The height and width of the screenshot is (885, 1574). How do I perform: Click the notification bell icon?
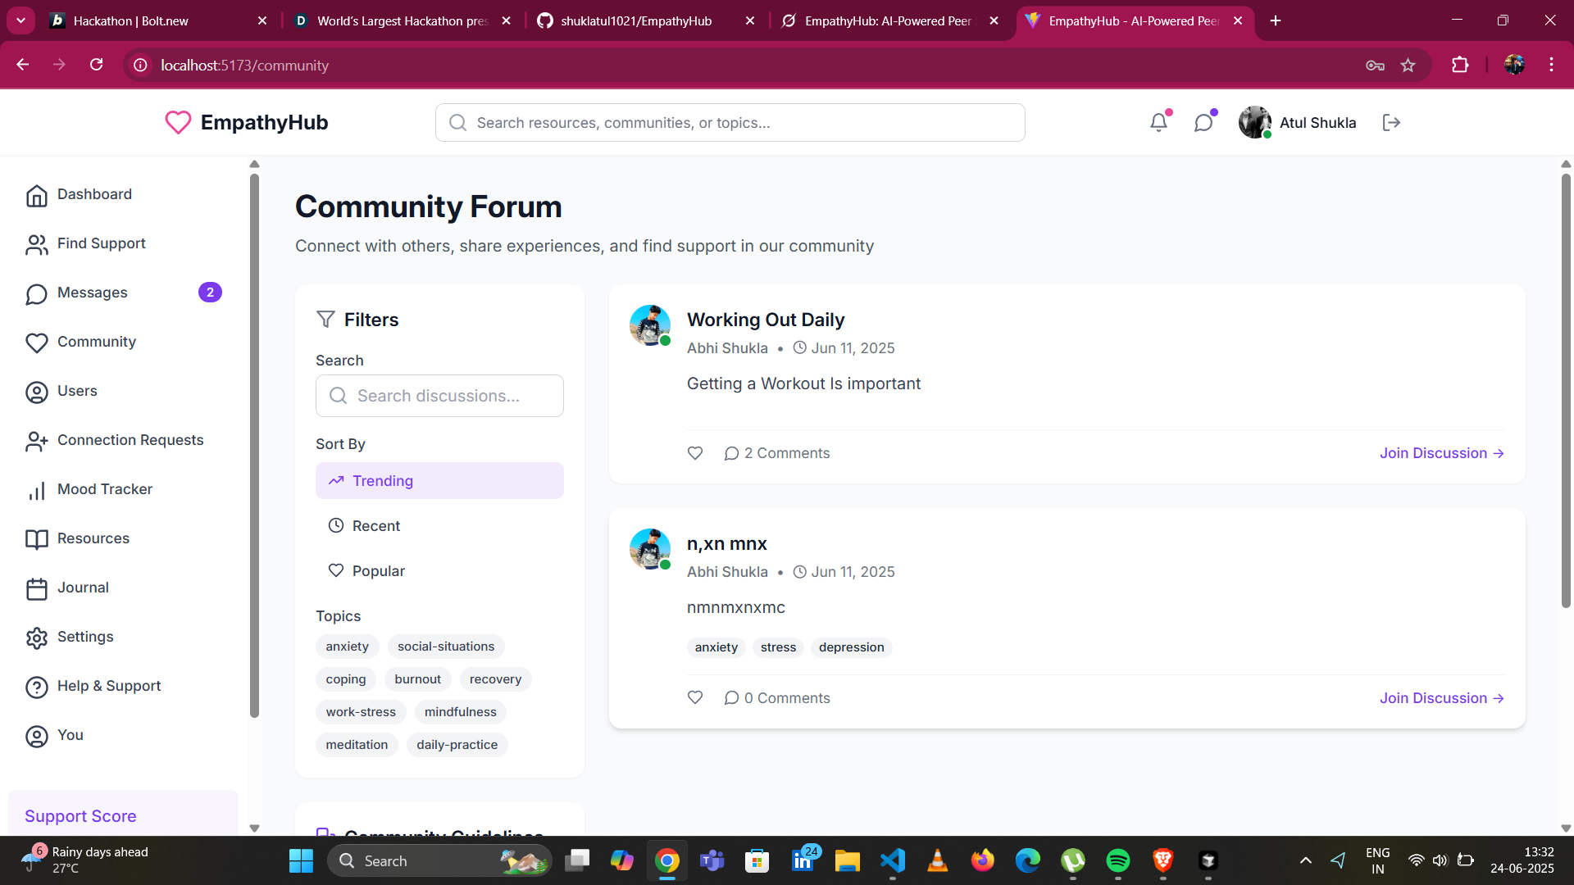click(x=1158, y=123)
